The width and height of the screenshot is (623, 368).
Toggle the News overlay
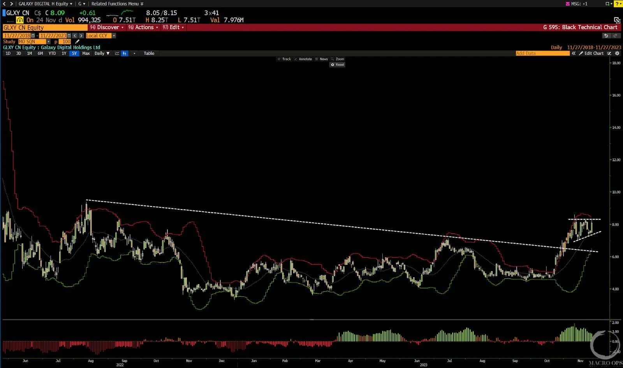pyautogui.click(x=321, y=59)
